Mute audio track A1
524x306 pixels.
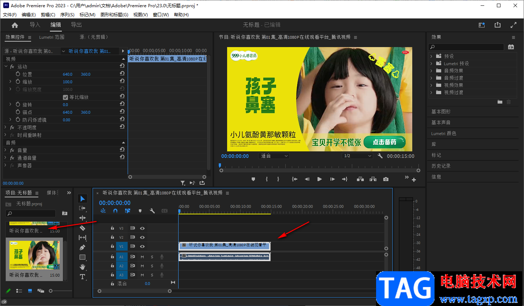(142, 257)
